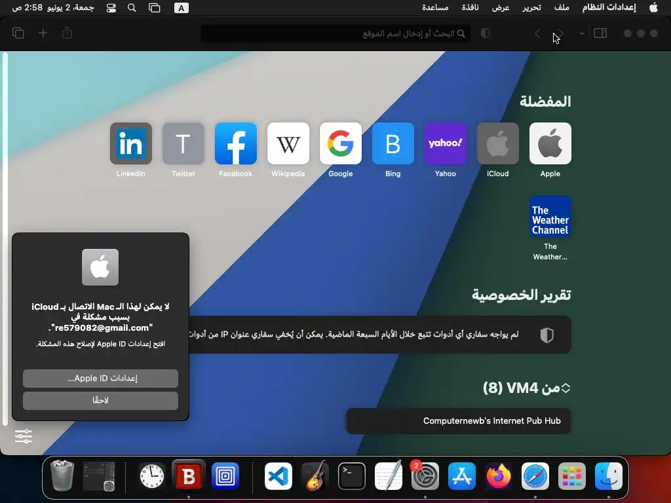Click the privacy report shield in toolbar
671x503 pixels.
click(486, 33)
